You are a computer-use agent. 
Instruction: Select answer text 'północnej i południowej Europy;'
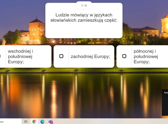(146, 56)
